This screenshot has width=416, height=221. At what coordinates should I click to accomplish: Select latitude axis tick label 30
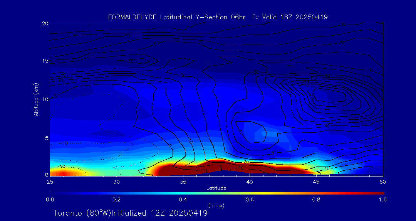[x=116, y=182]
